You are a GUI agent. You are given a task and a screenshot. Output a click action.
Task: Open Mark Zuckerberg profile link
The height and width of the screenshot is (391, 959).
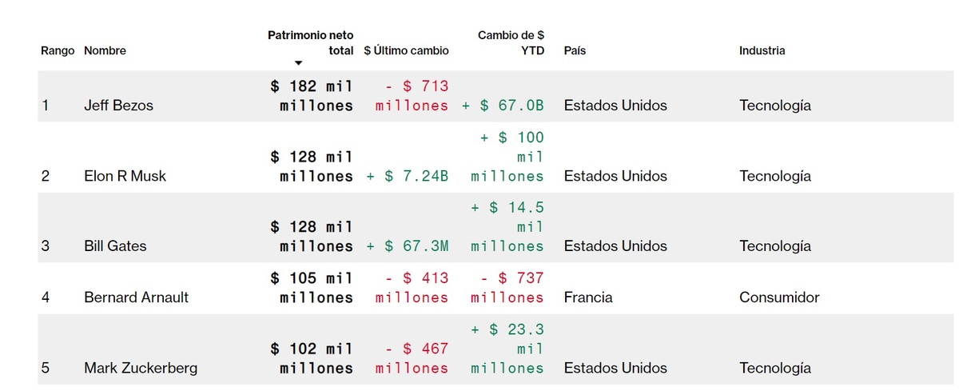[141, 369]
